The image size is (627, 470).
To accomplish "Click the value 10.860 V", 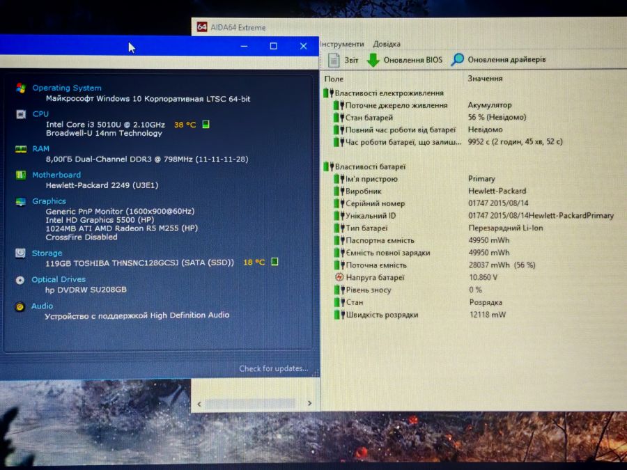I will point(483,277).
